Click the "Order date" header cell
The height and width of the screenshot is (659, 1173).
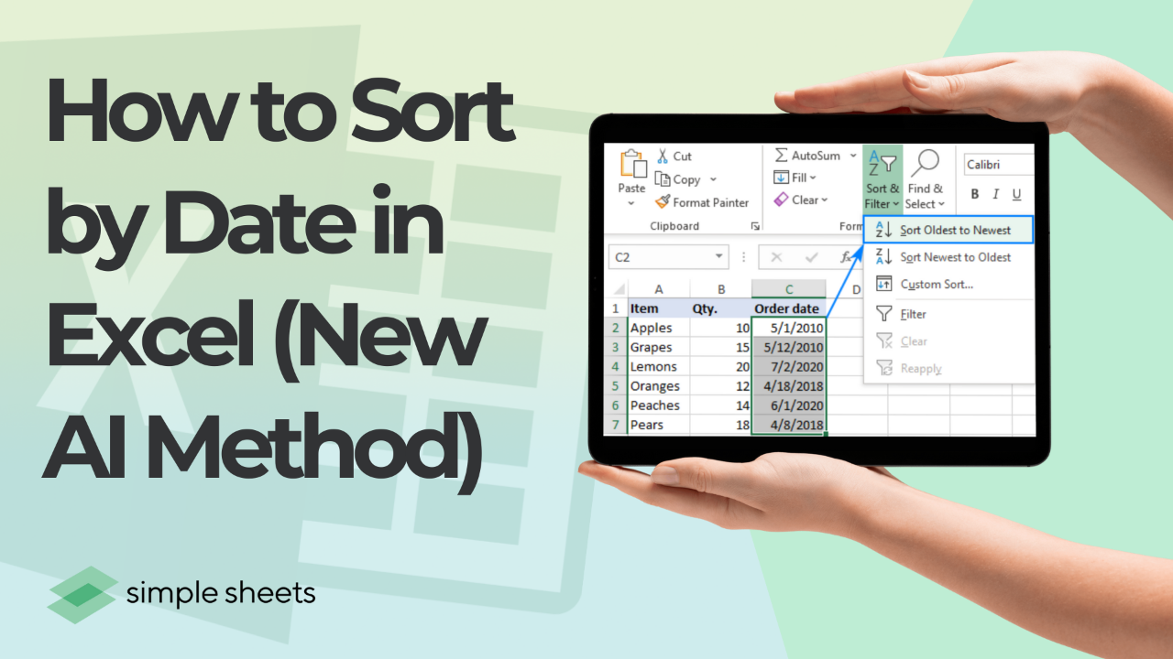tap(788, 308)
